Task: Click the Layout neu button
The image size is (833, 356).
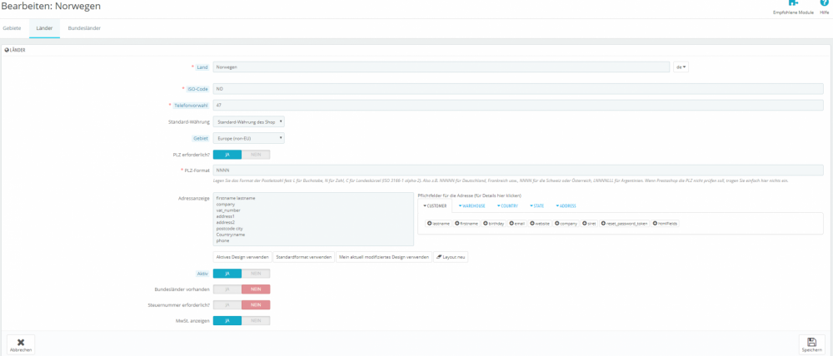Action: point(451,257)
